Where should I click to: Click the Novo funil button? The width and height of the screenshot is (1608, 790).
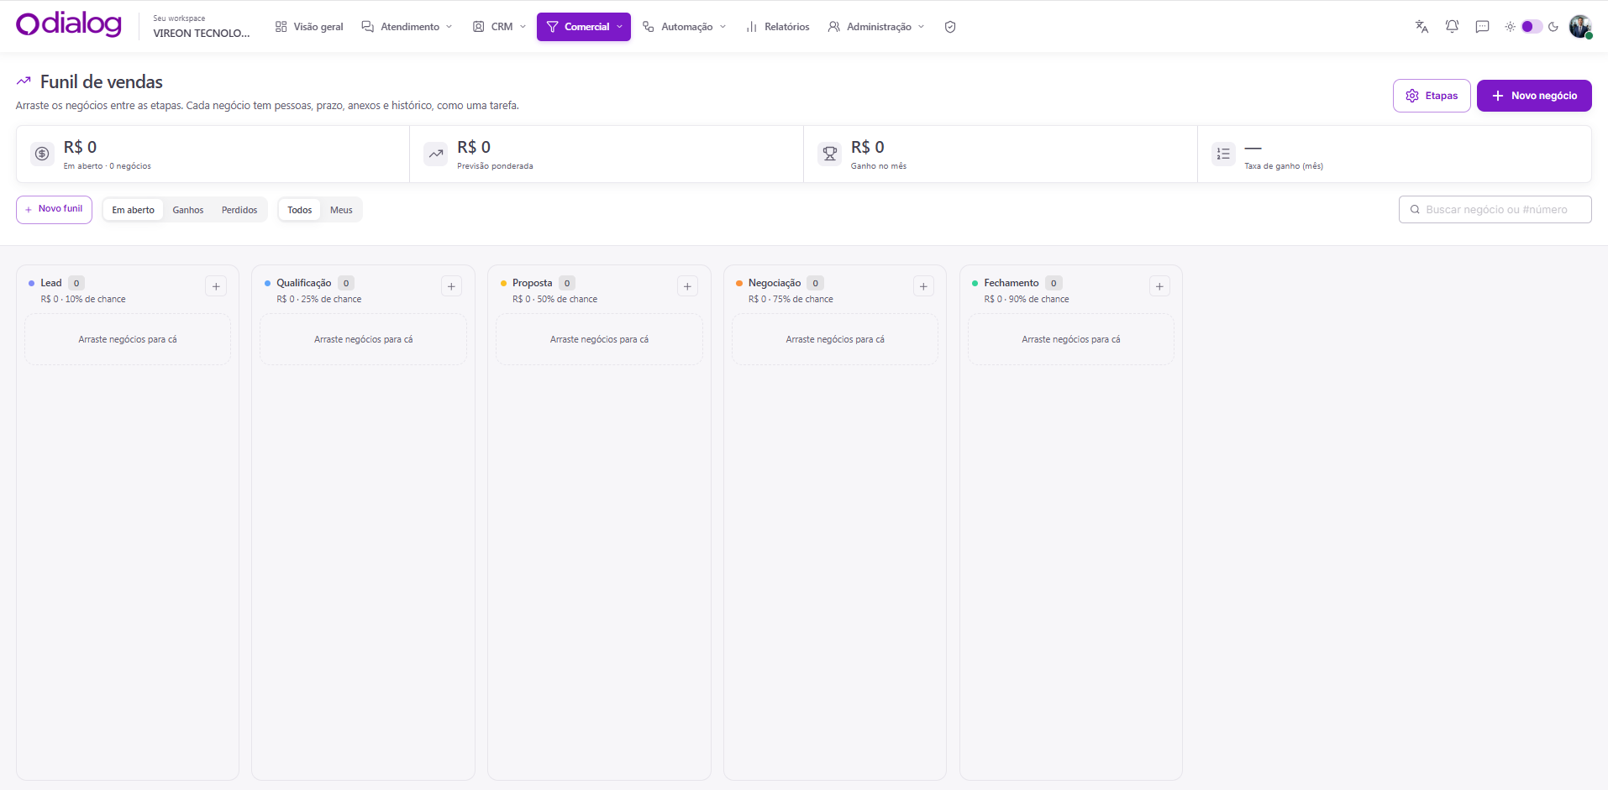(x=54, y=209)
